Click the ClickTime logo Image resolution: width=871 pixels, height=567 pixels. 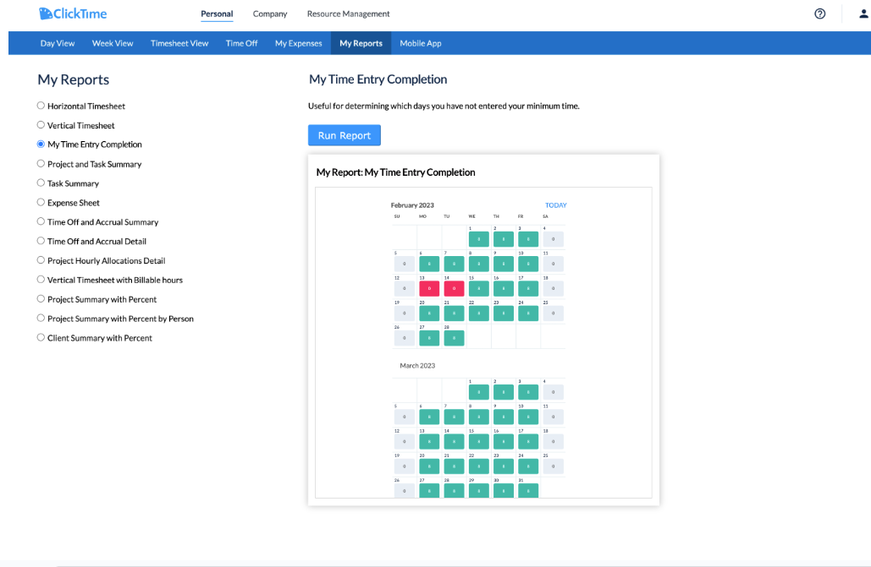coord(74,14)
